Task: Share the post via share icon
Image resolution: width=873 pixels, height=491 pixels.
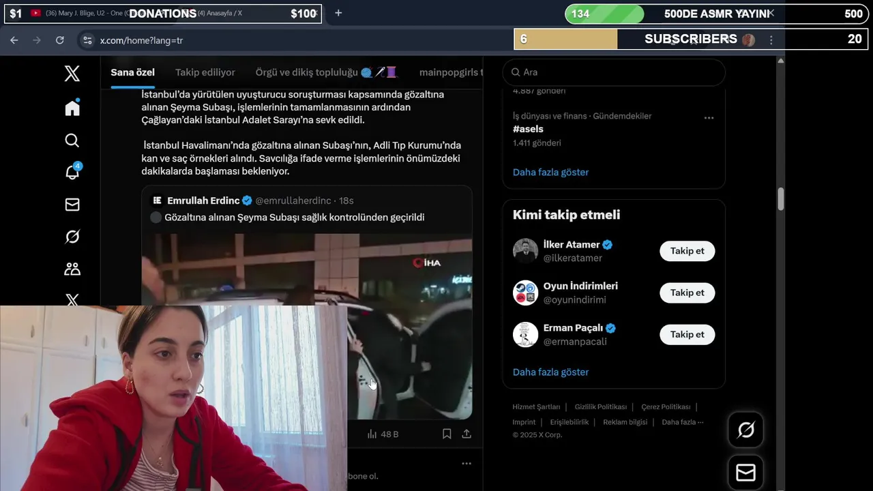Action: 467,434
